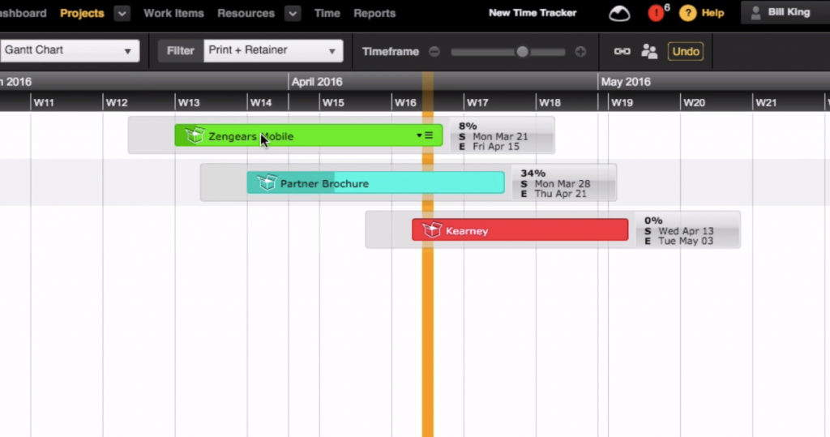Screen dimensions: 830x437
Task: Click the W15 week header
Action: pyautogui.click(x=333, y=103)
